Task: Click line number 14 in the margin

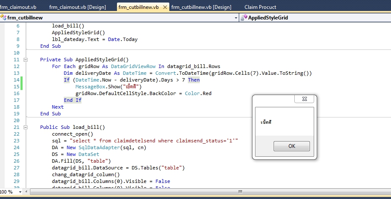Action: click(x=16, y=80)
